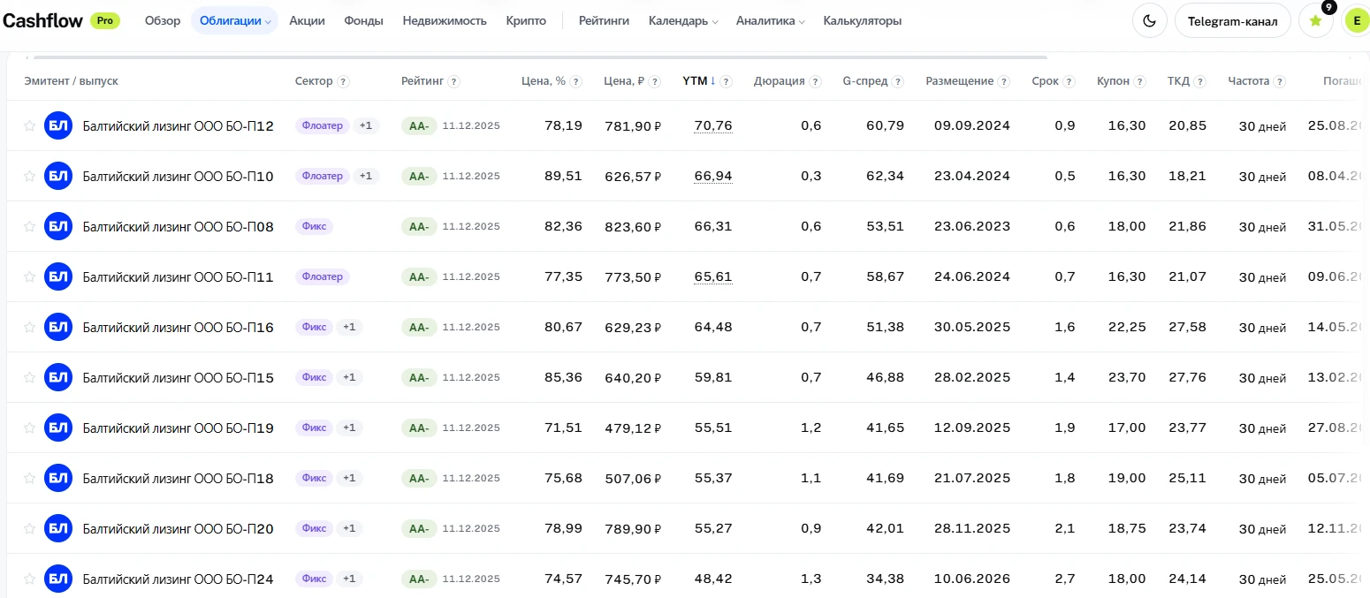This screenshot has width=1370, height=598.
Task: Click the YTM value 70,76
Action: 713,125
